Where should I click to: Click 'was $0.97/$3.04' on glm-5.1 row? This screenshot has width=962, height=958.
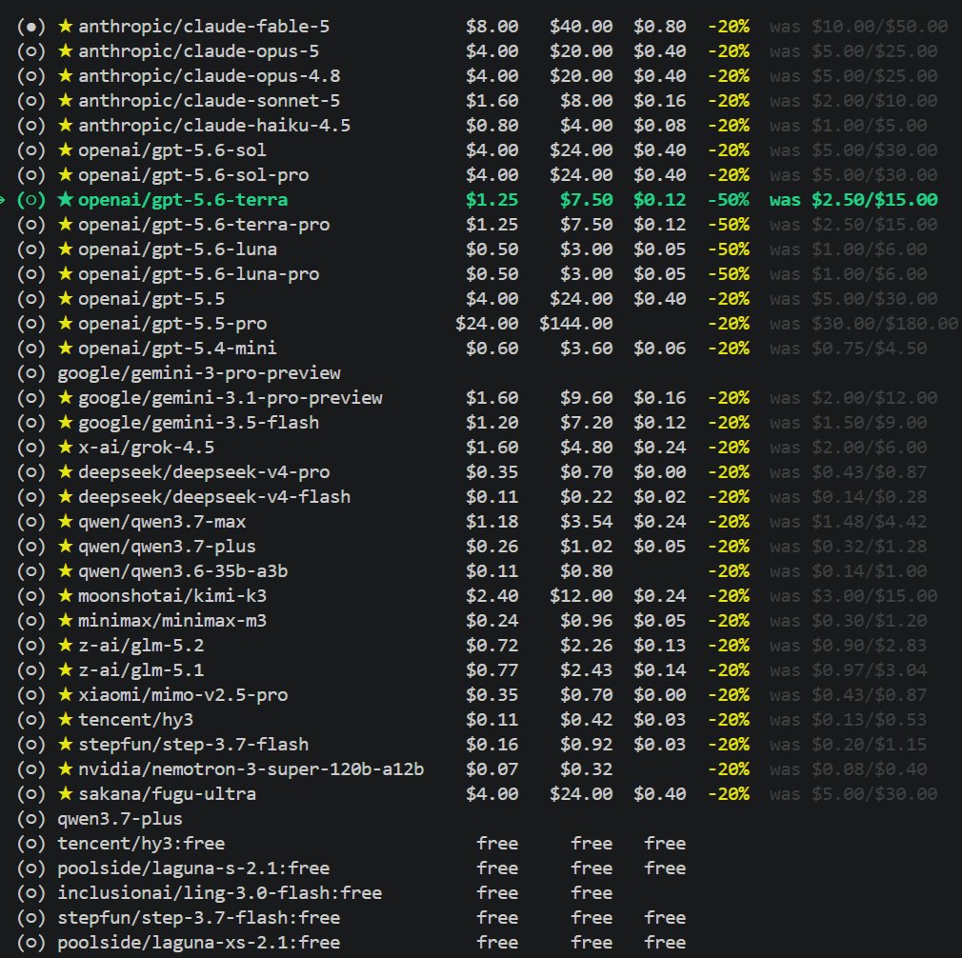(848, 669)
